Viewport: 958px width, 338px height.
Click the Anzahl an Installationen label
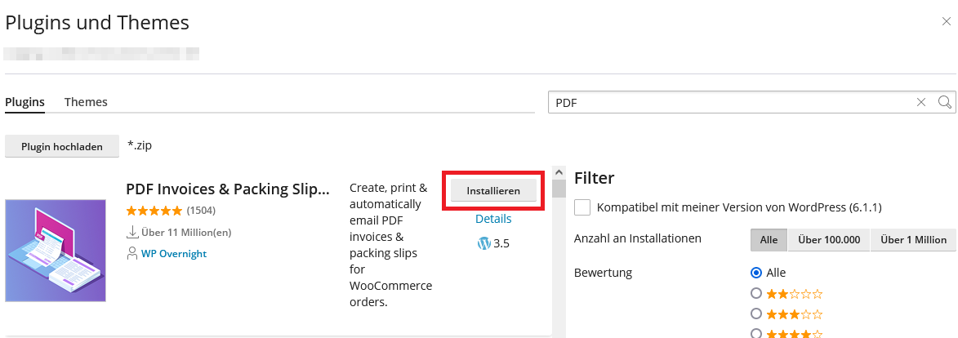(638, 238)
